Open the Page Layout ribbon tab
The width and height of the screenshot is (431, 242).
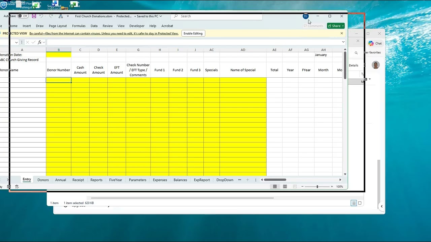[58, 26]
